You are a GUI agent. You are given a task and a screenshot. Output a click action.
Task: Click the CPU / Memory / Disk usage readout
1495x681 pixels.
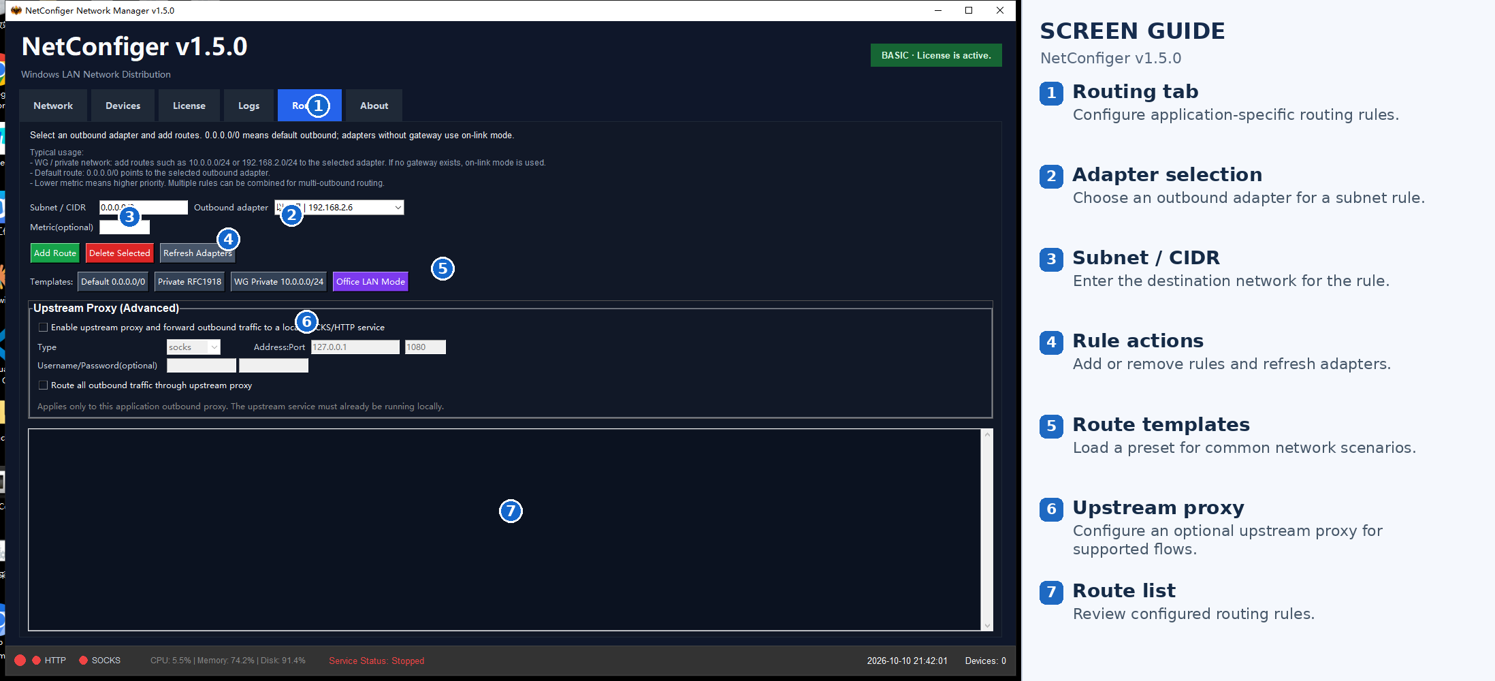228,661
